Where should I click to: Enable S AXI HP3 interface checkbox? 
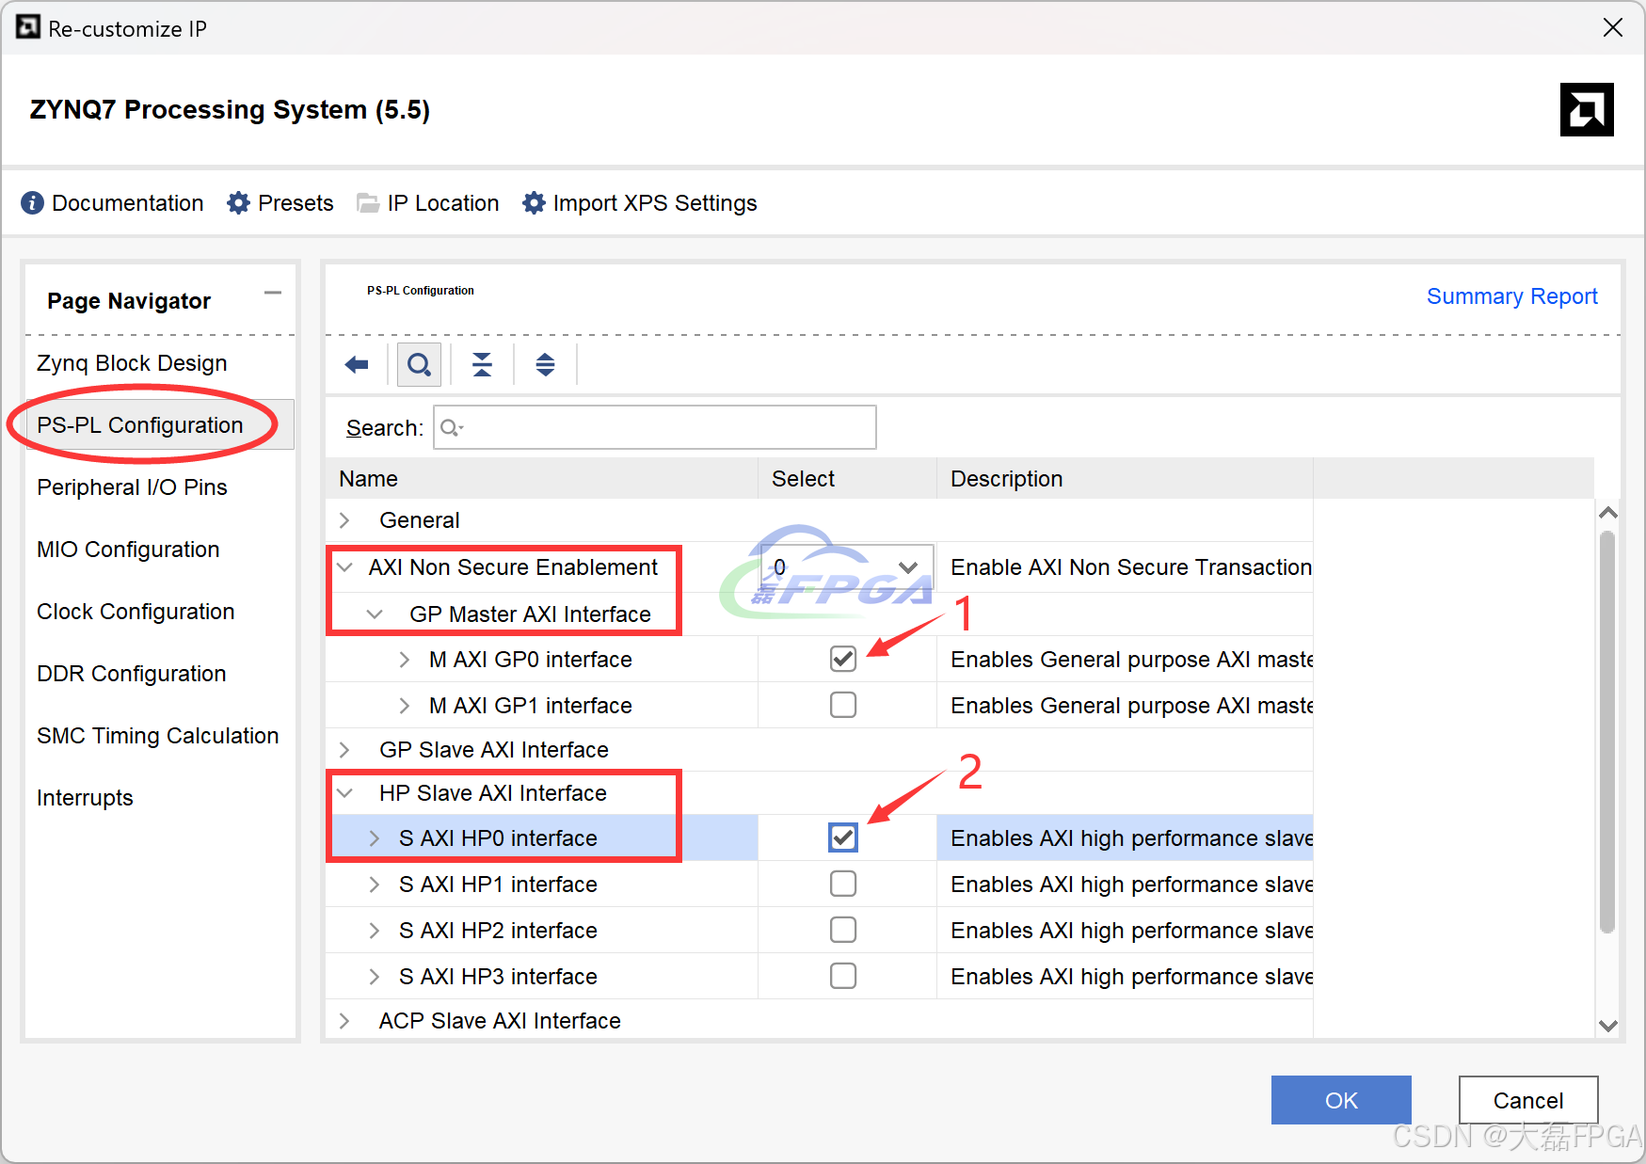pyautogui.click(x=843, y=976)
